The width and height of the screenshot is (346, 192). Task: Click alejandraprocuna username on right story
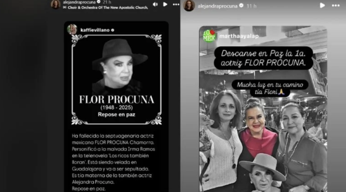click(218, 6)
